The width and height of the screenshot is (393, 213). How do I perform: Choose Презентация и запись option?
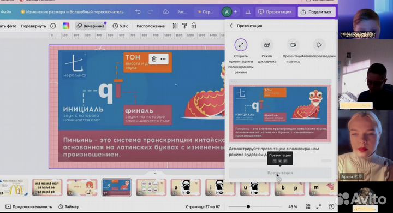[x=293, y=51]
